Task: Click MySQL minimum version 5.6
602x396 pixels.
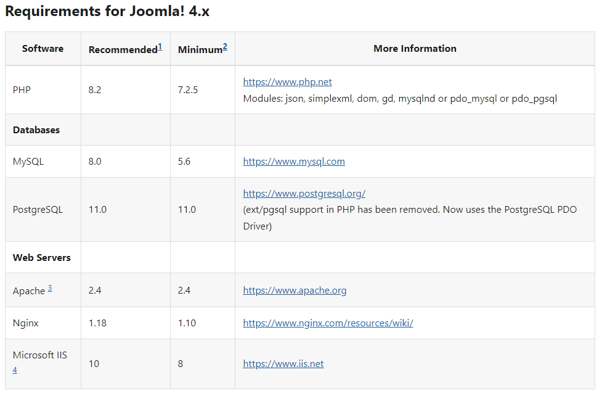Action: [184, 162]
